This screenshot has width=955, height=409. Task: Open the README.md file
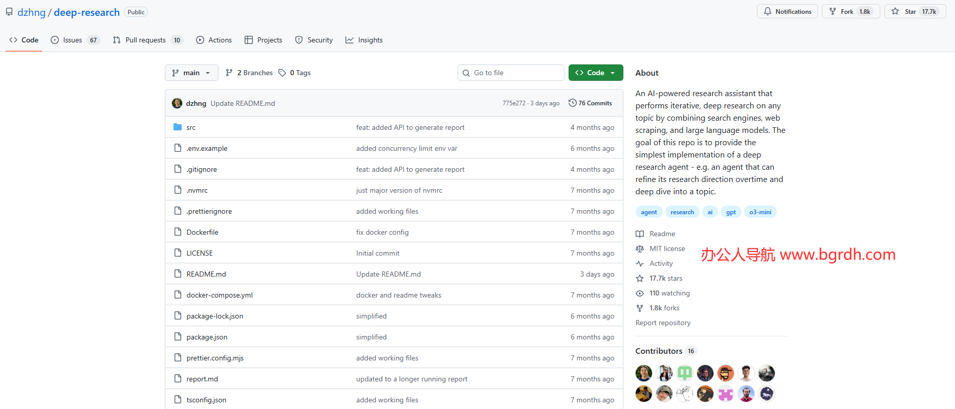(206, 274)
